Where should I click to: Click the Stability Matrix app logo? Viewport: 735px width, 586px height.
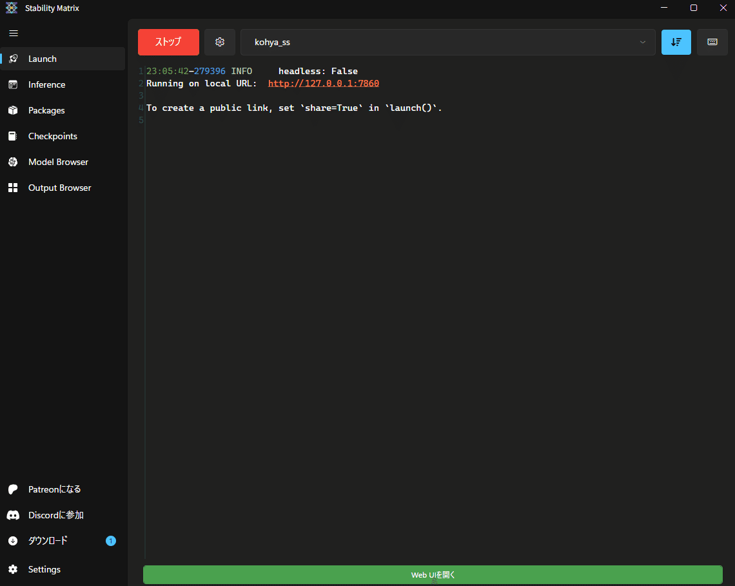[x=12, y=8]
